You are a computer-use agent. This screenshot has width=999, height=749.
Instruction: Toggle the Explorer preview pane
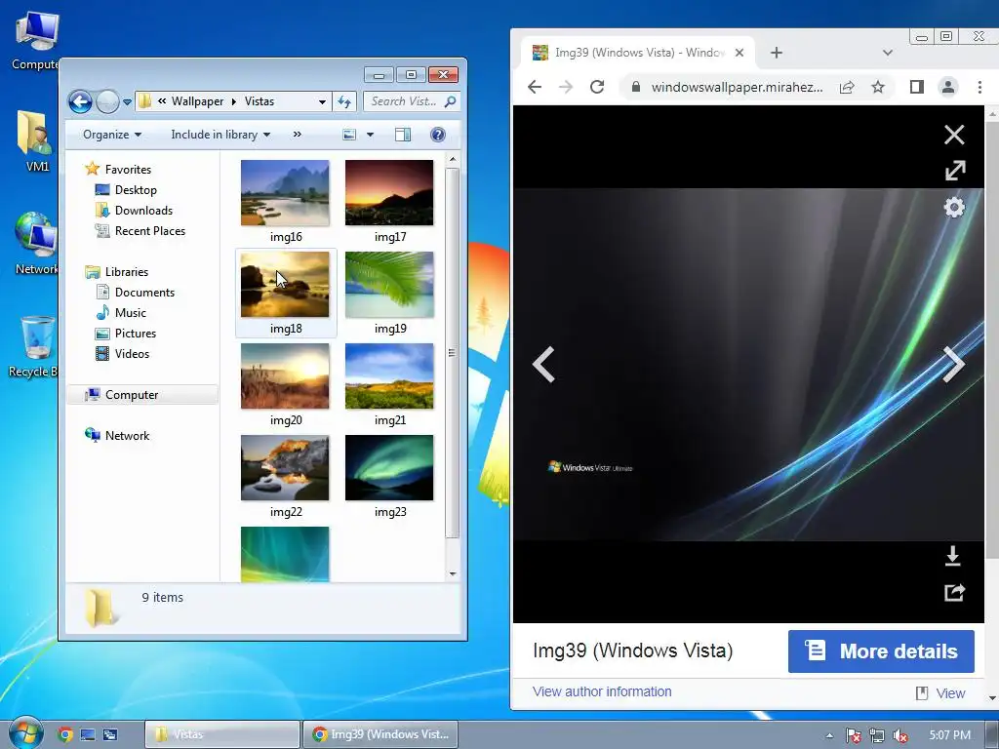tap(403, 135)
